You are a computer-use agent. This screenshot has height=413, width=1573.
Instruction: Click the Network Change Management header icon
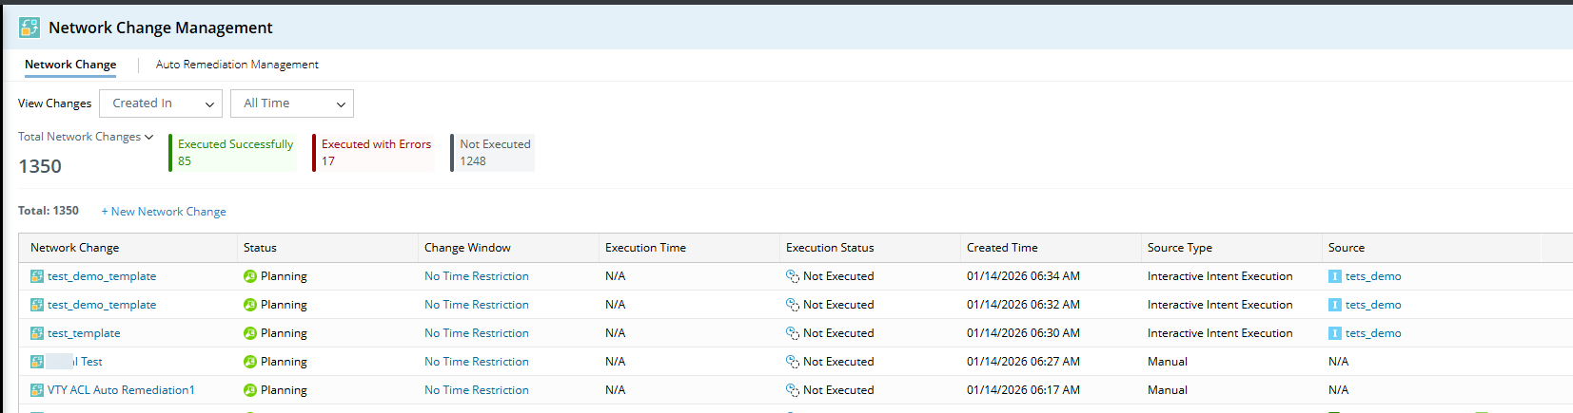(29, 28)
